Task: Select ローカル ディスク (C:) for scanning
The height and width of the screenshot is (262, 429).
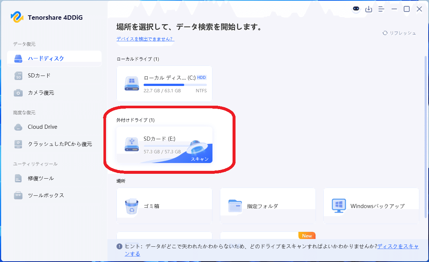Action: point(164,84)
